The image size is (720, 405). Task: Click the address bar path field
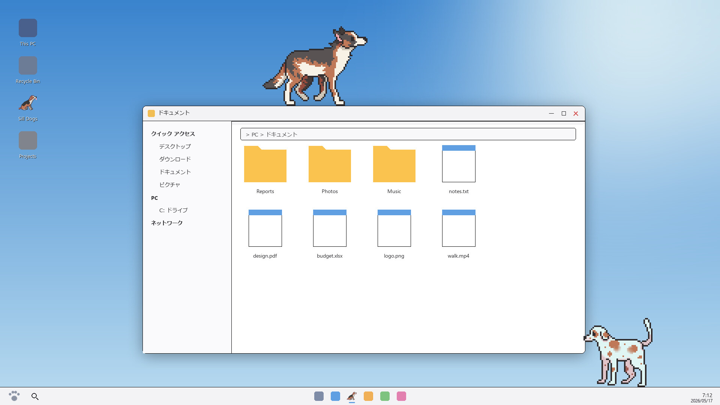coord(408,134)
